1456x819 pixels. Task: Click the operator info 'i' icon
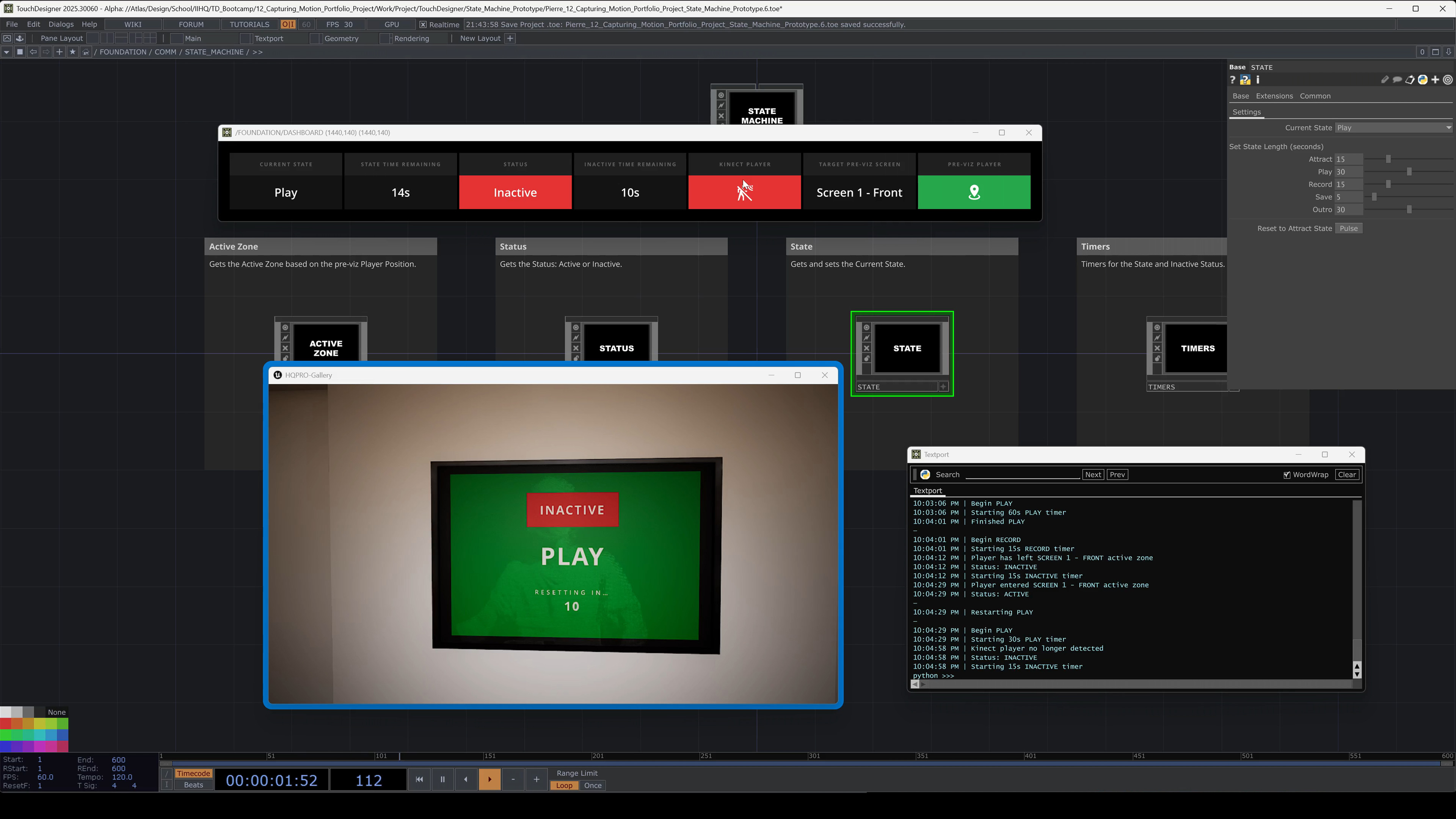tap(1258, 80)
